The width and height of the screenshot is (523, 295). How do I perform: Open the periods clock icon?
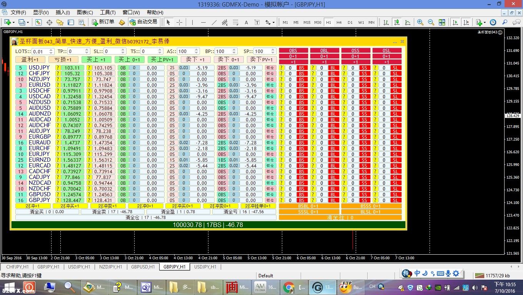pyautogui.click(x=493, y=22)
